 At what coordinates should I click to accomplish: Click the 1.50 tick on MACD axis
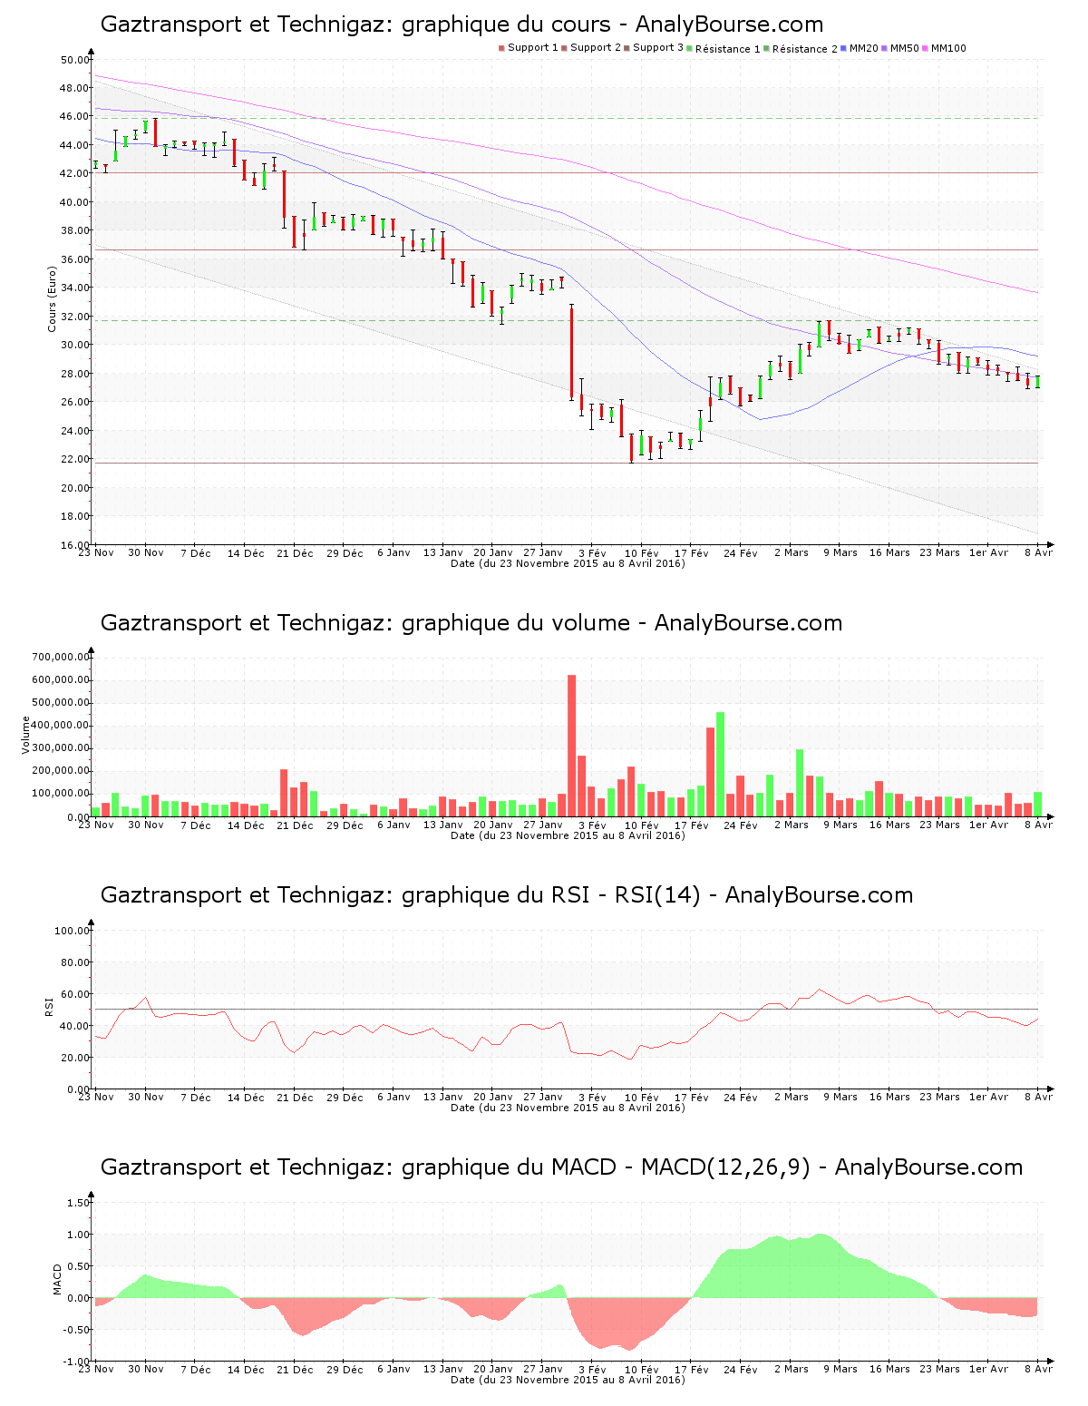click(79, 1203)
